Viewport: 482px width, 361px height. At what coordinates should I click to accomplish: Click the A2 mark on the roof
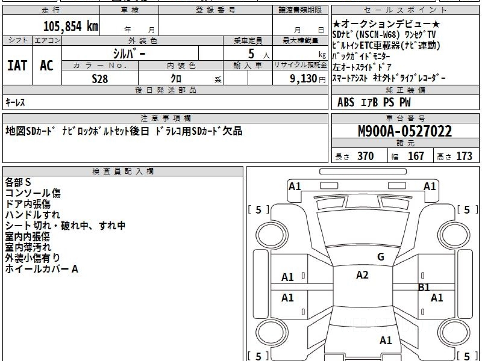click(362, 275)
